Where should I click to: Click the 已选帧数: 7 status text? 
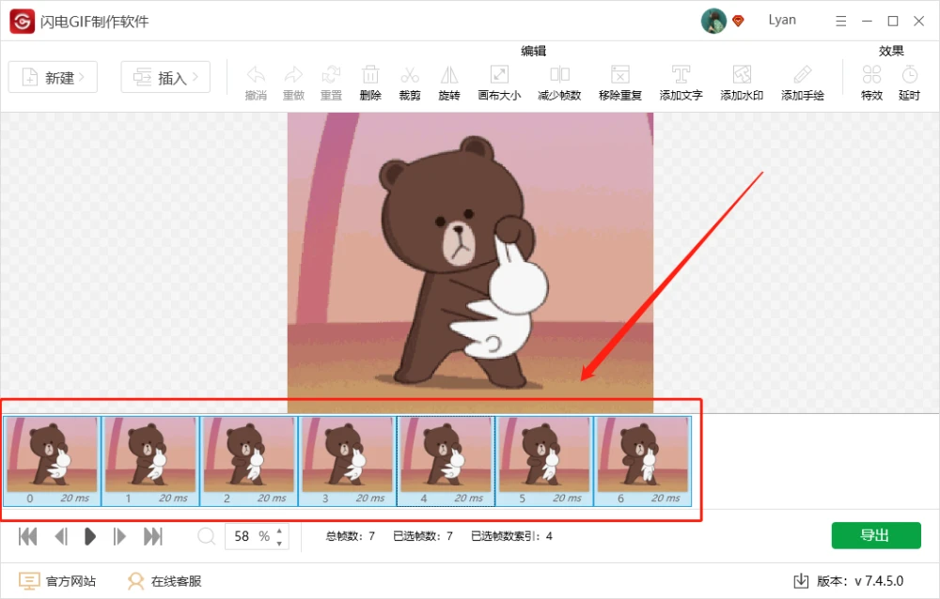click(x=423, y=536)
